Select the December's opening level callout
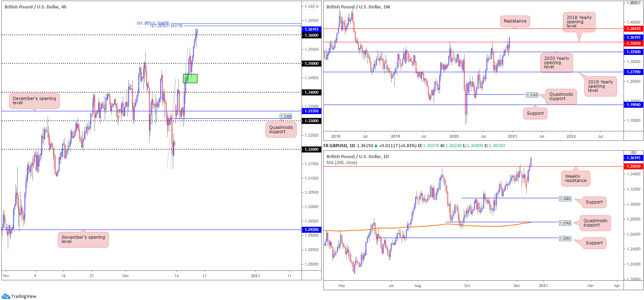 pyautogui.click(x=34, y=101)
